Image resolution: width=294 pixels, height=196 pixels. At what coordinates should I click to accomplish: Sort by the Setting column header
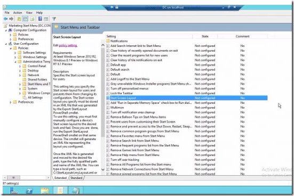pos(149,36)
